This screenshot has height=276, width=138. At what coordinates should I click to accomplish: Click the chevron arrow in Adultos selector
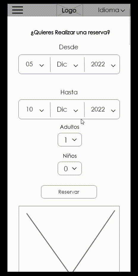click(x=74, y=139)
